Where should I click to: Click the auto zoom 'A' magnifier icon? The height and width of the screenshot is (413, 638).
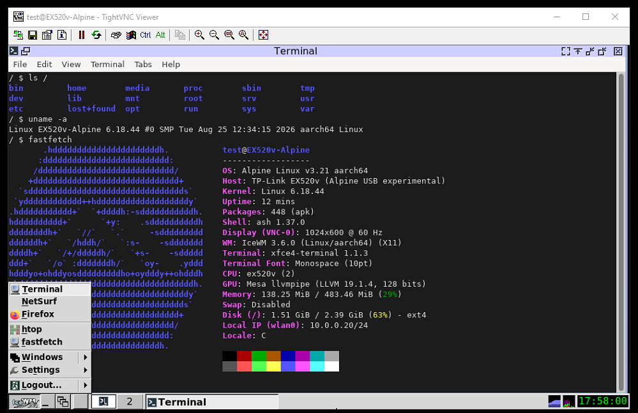pos(244,35)
